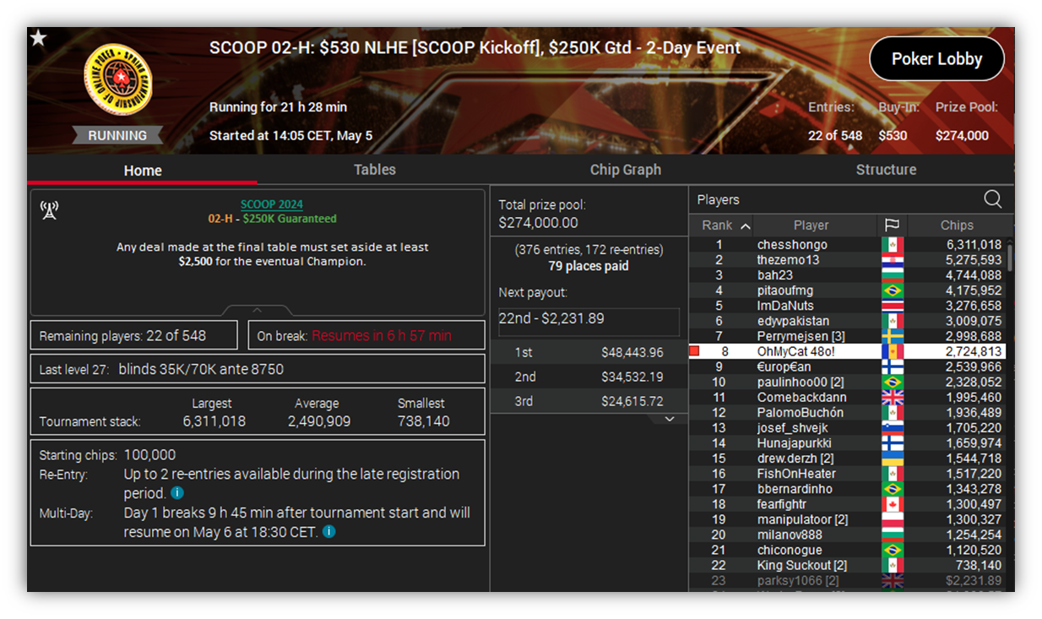Click the flag next to bah23

tap(892, 275)
